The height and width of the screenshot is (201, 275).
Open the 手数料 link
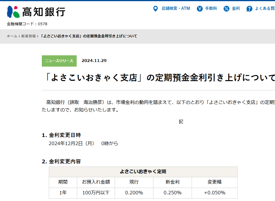[211, 8]
